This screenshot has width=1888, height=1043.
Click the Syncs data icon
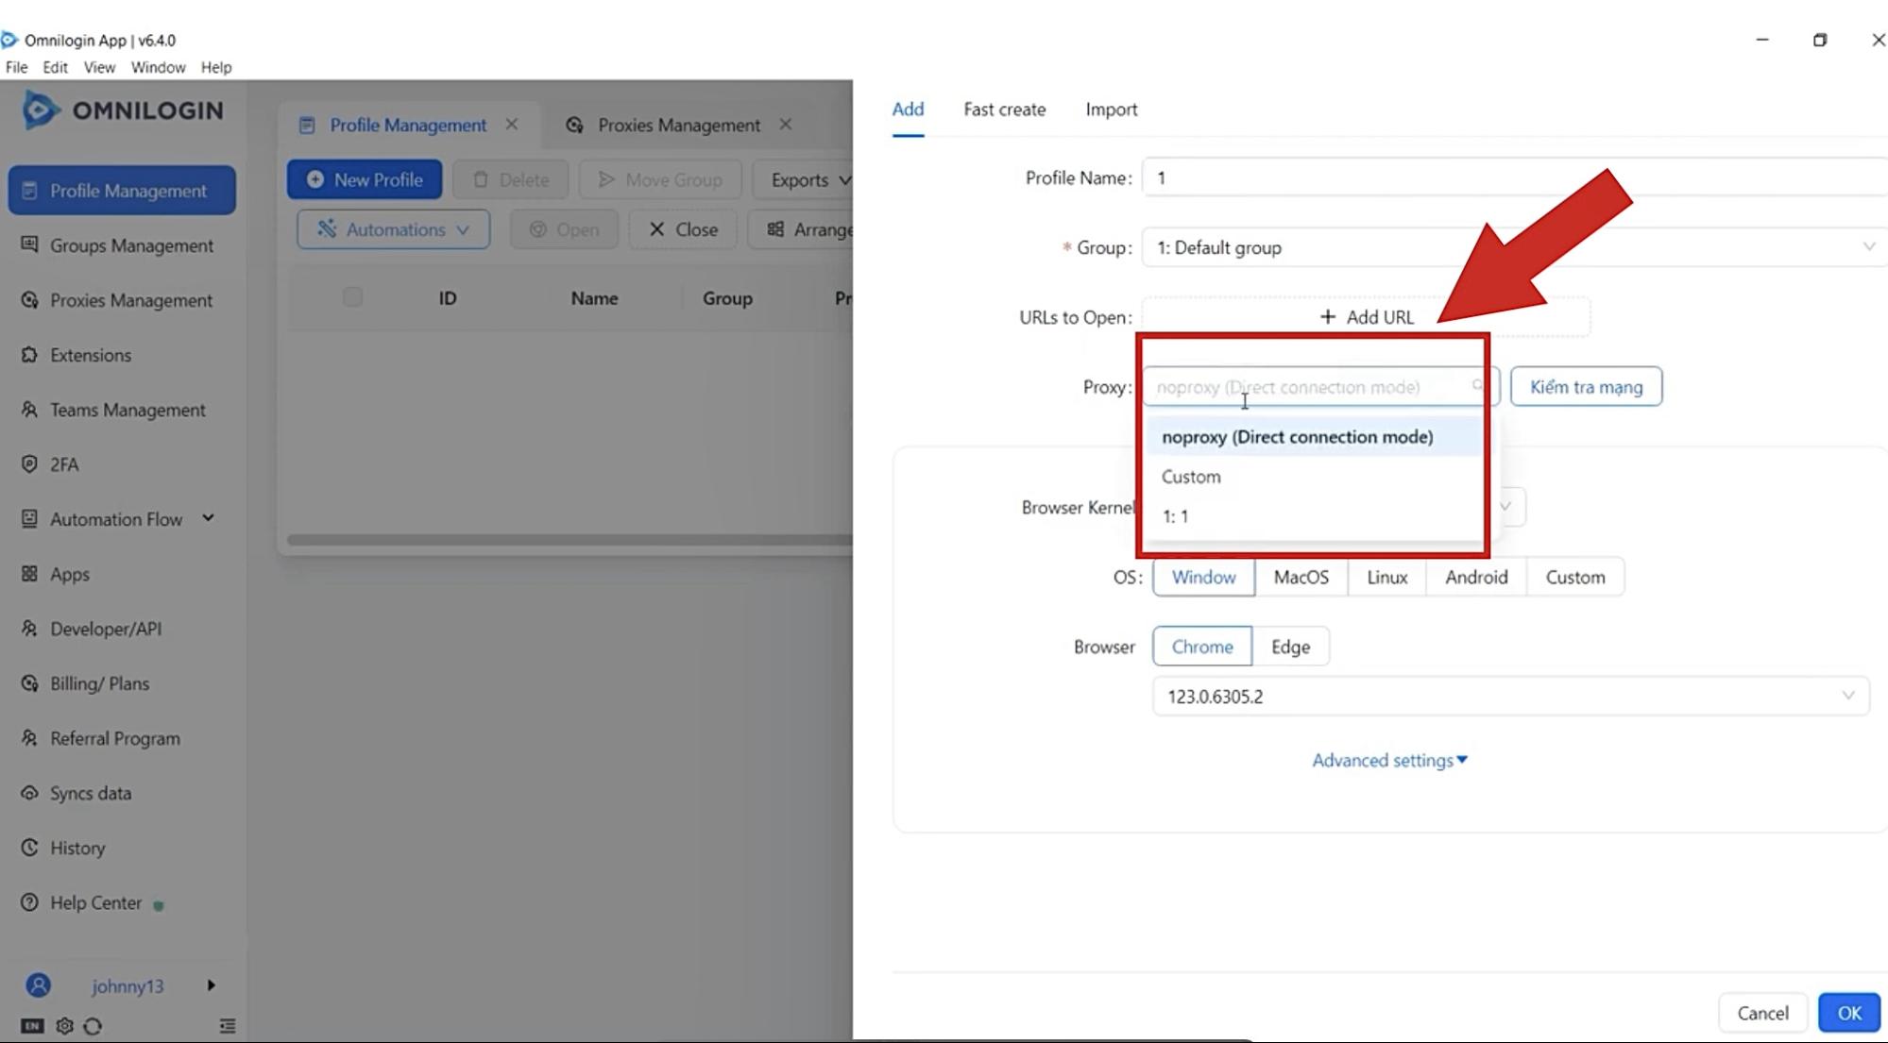[x=29, y=793]
